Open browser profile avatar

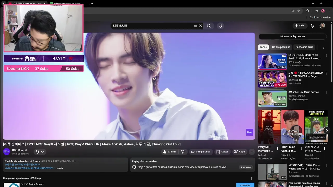click(323, 11)
